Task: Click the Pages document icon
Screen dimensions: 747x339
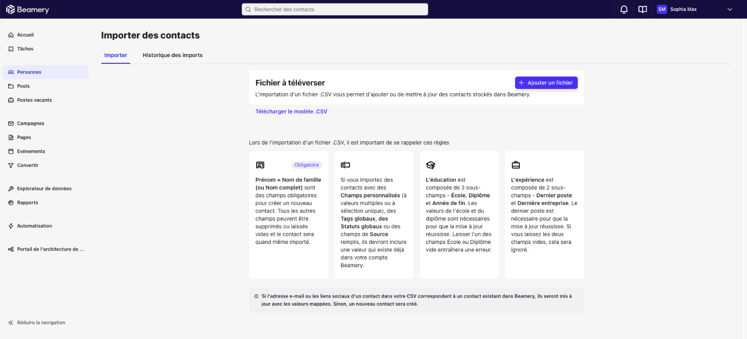Action: point(11,137)
